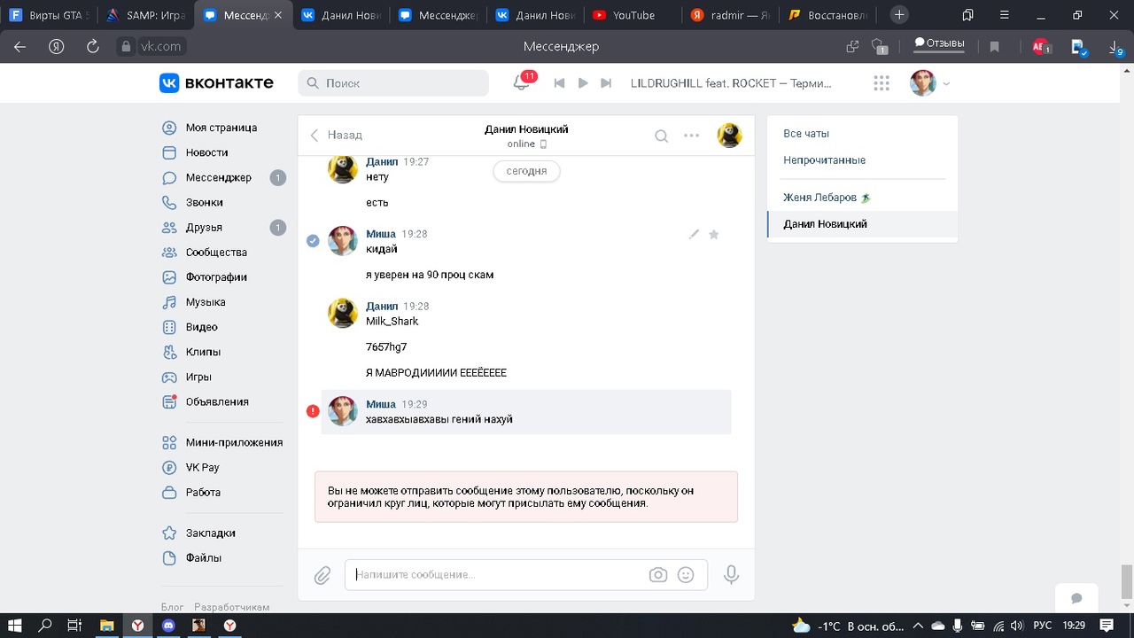This screenshot has height=638, width=1134.
Task: Record voice message with microphone icon
Action: (x=731, y=575)
